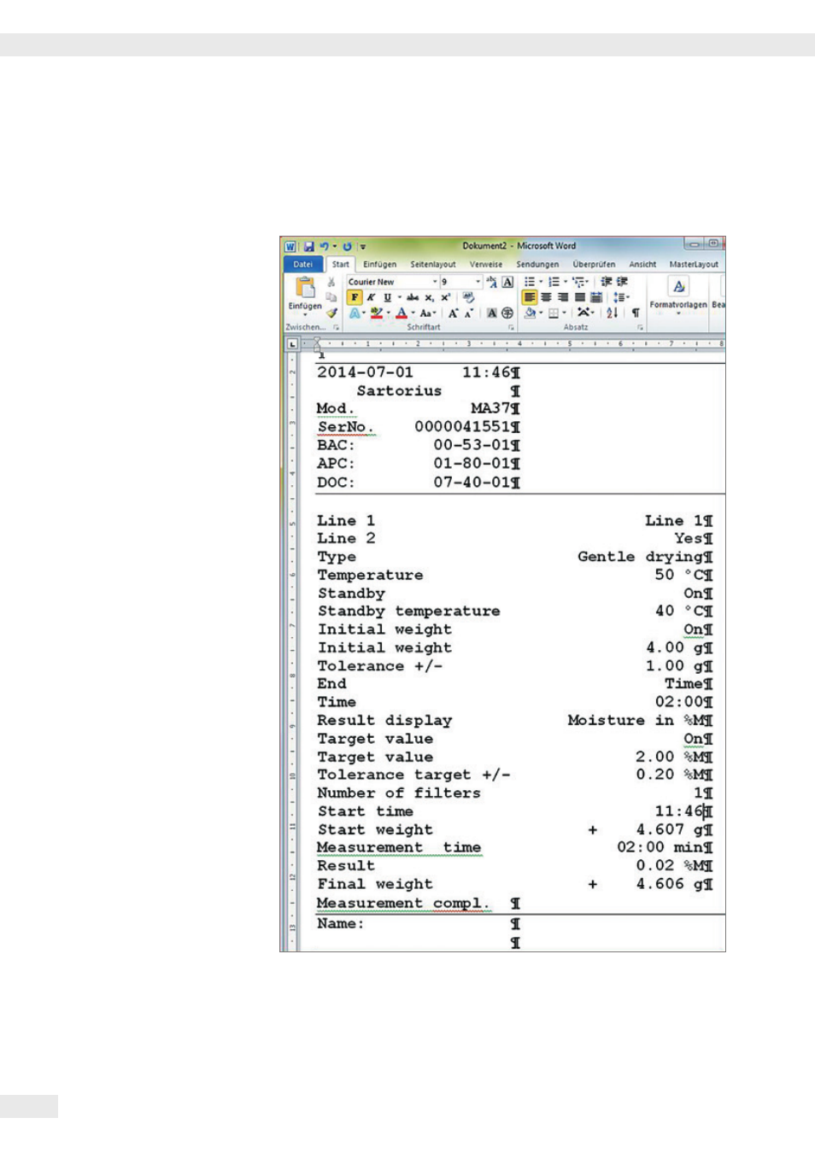The width and height of the screenshot is (815, 1153).
Task: Decrease font size with the smaller A
Action: click(468, 313)
